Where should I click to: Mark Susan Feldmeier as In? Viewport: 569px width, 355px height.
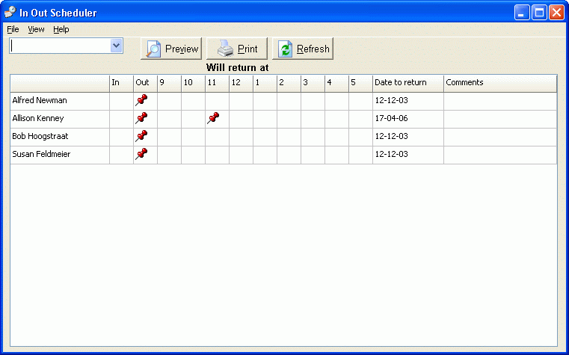[122, 155]
